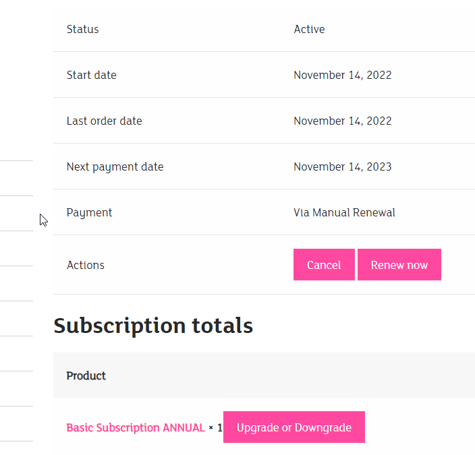Click the Start date label
Image resolution: width=475 pixels, height=455 pixels.
click(x=91, y=75)
